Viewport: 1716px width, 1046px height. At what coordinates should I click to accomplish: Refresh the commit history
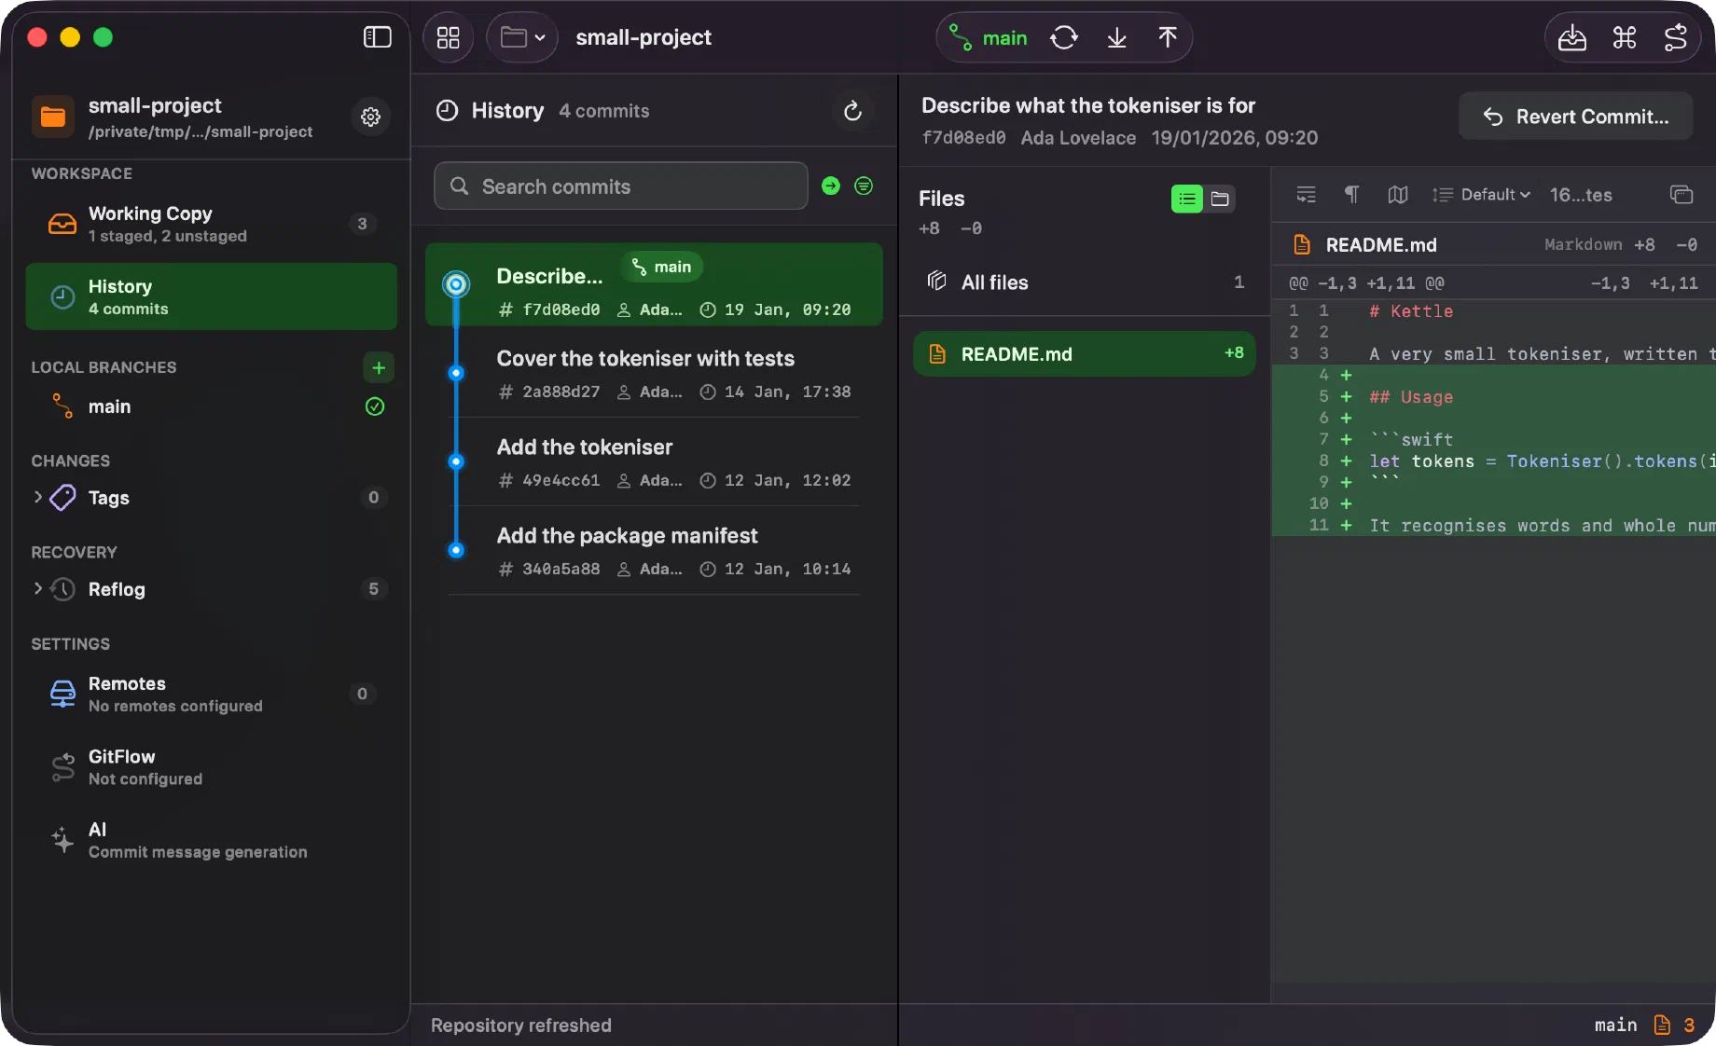point(852,111)
